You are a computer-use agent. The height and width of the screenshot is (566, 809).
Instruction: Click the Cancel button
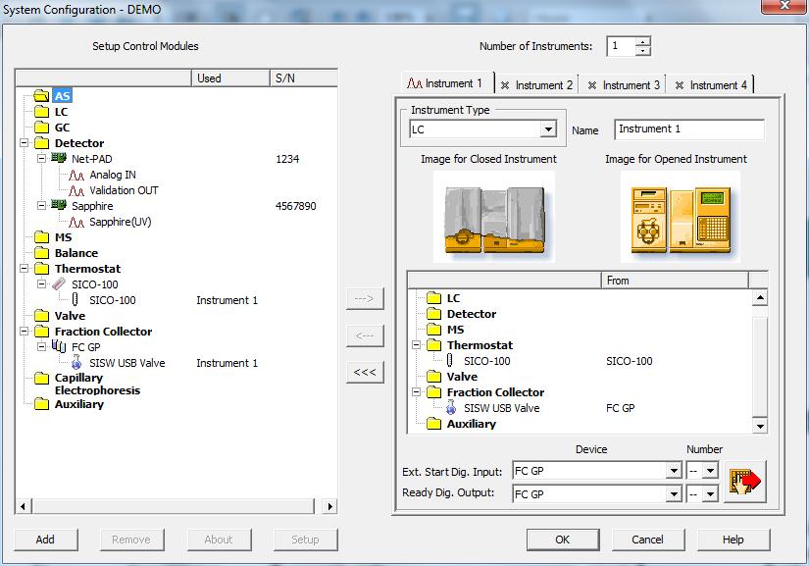click(648, 540)
